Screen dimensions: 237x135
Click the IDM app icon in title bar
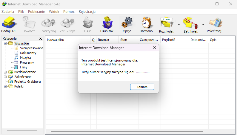pyautogui.click(x=4, y=4)
